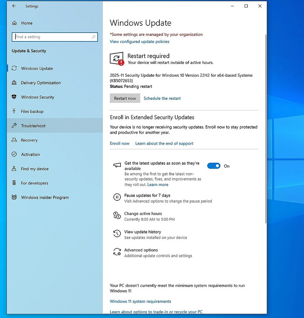Click the Windows Update sync icon in sidebar
The height and width of the screenshot is (318, 304).
point(14,68)
